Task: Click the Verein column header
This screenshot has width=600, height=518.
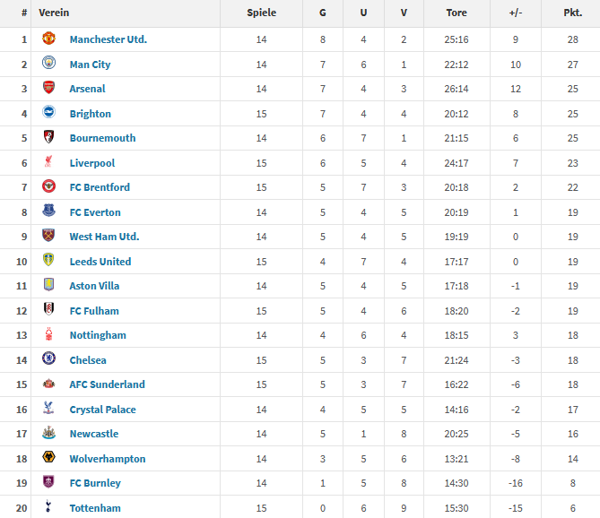Action: click(54, 13)
